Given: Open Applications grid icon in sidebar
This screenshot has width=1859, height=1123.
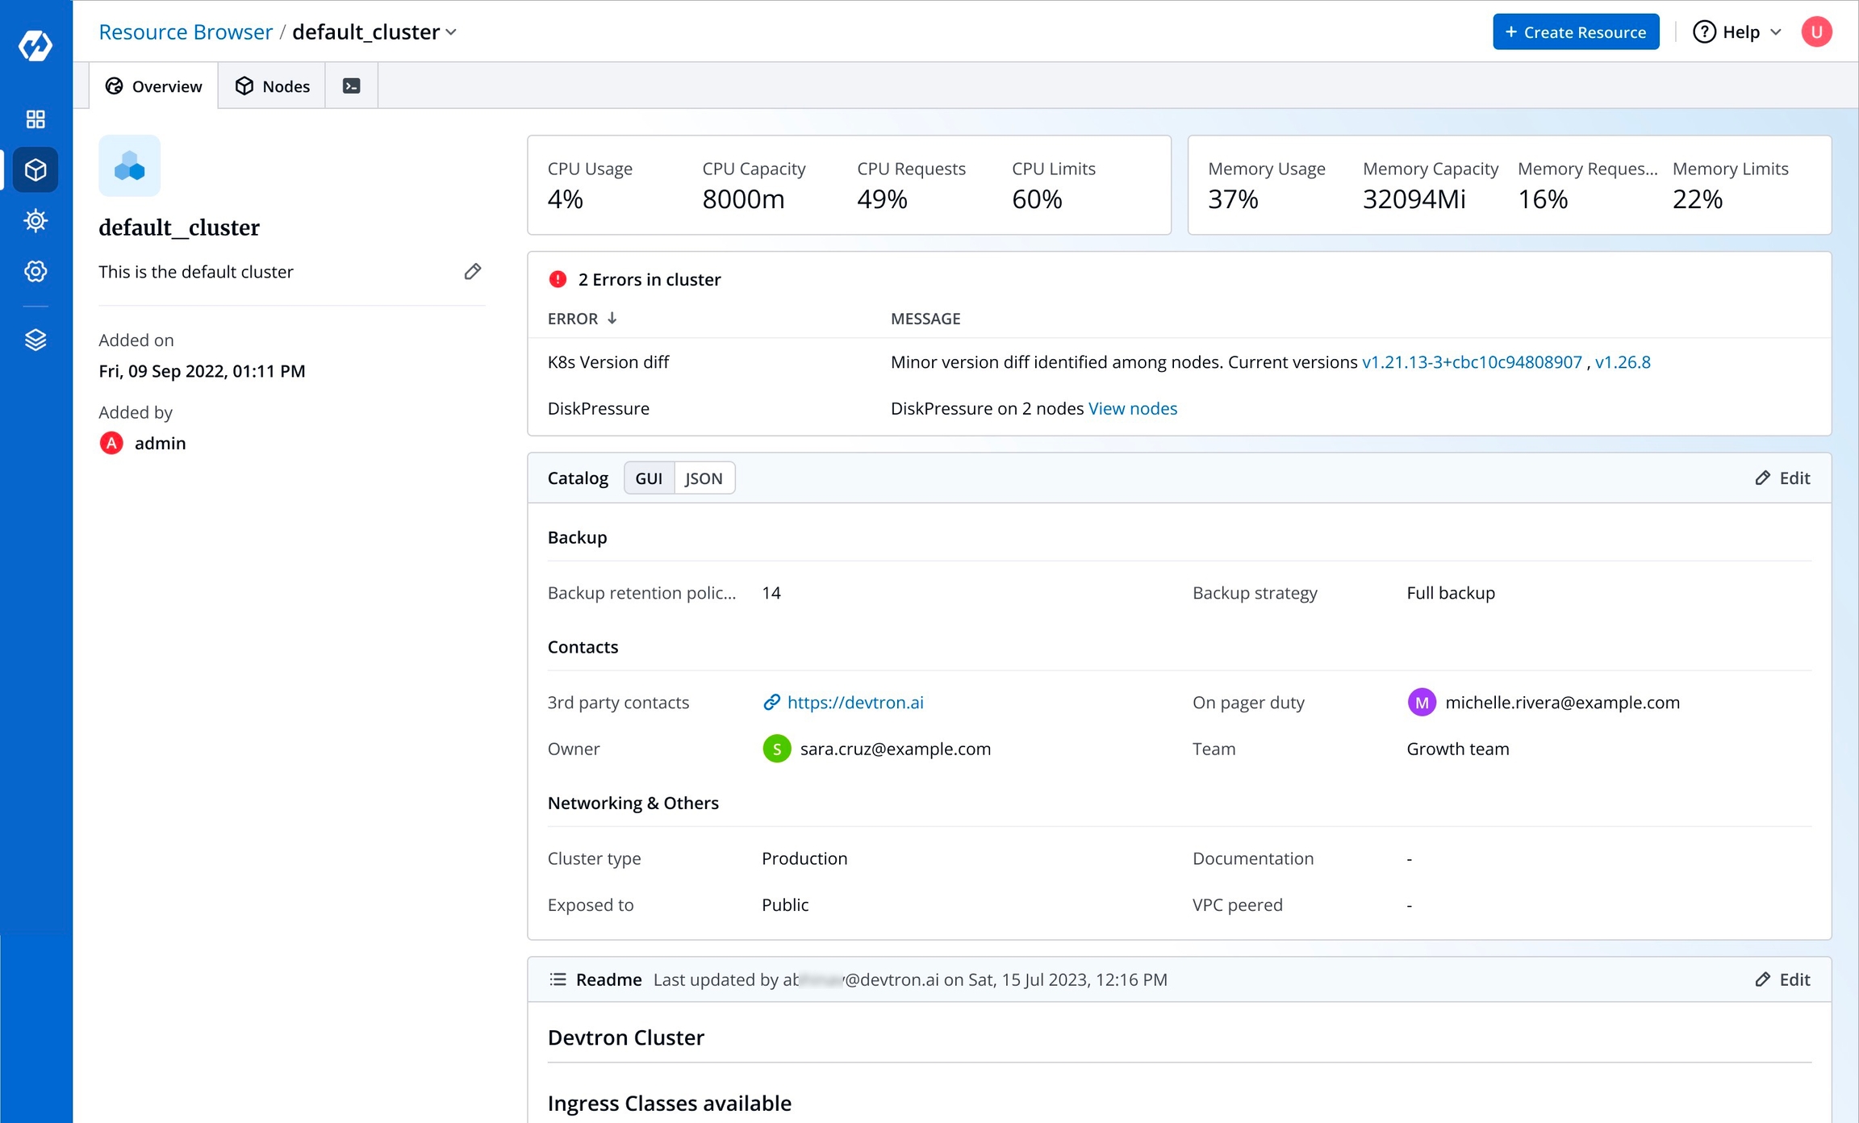Looking at the screenshot, I should pos(36,119).
